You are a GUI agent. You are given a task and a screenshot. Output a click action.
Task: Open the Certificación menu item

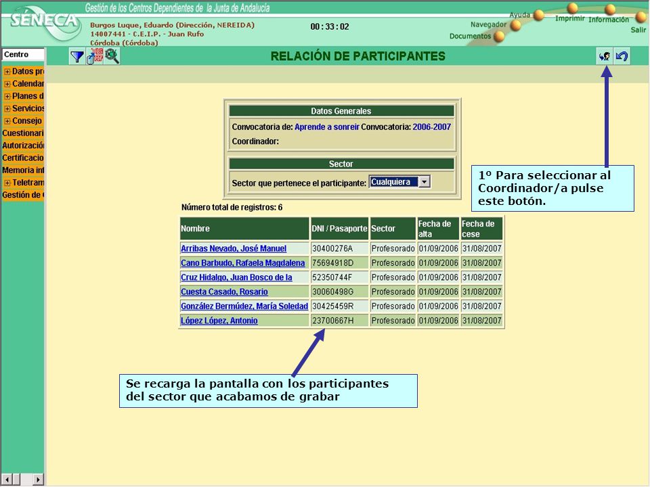tap(23, 158)
